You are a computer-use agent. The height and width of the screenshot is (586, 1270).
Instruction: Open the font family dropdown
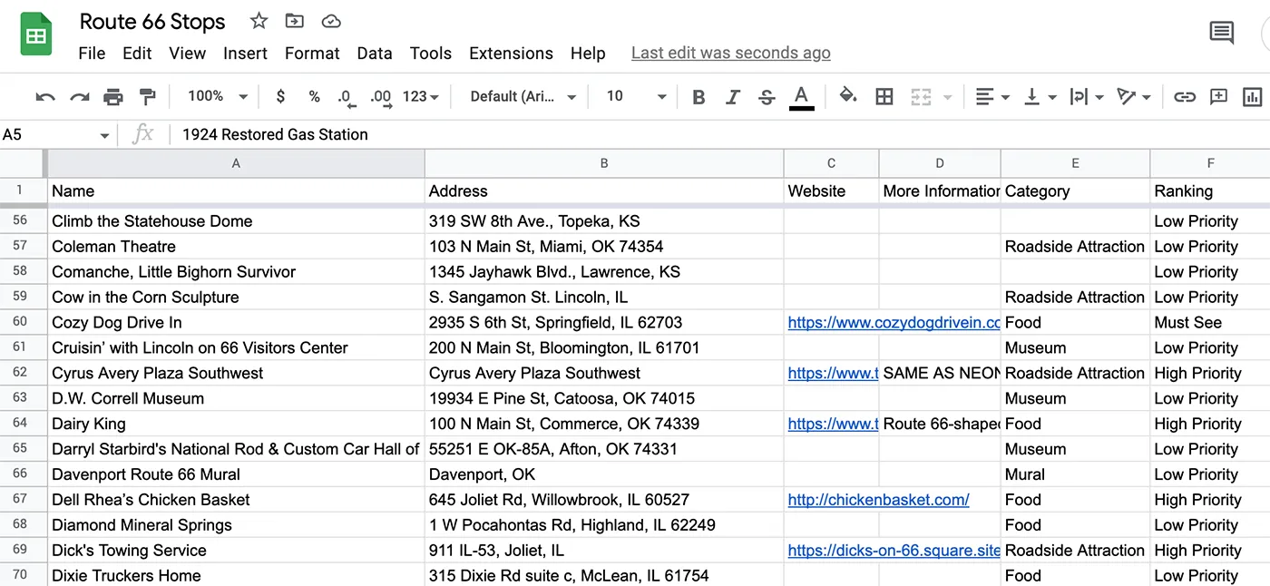523,96
